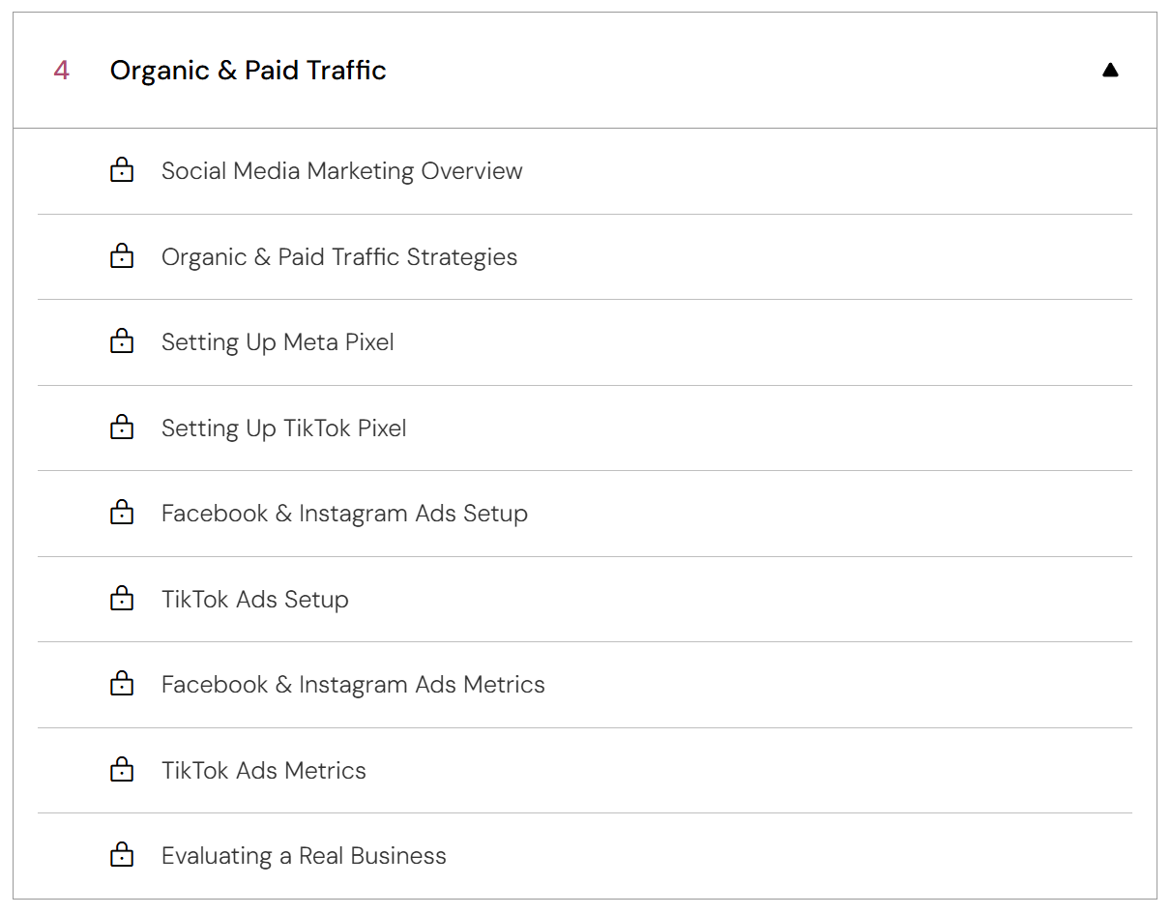Click lock icon beside Evaluating a Real Business
The width and height of the screenshot is (1171, 915).
pos(122,856)
